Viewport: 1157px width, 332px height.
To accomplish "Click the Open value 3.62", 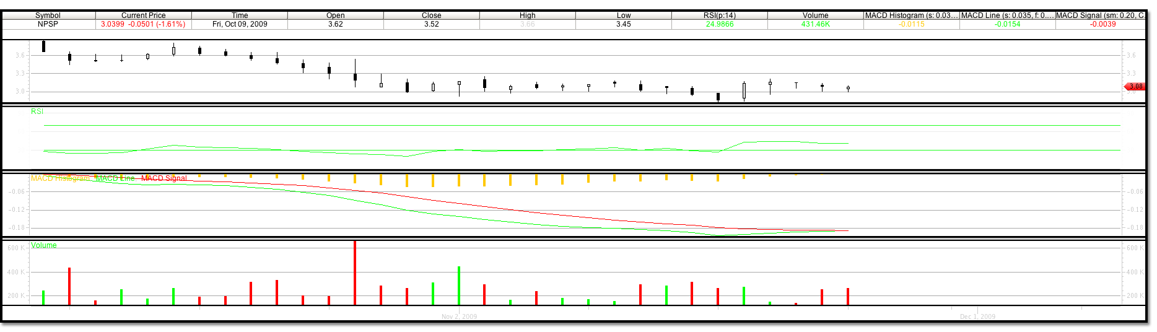I will tap(336, 24).
